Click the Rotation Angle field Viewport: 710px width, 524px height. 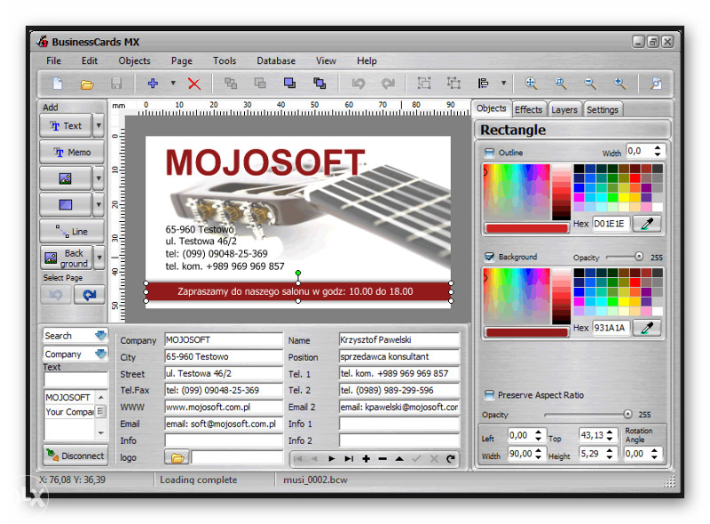pos(638,454)
